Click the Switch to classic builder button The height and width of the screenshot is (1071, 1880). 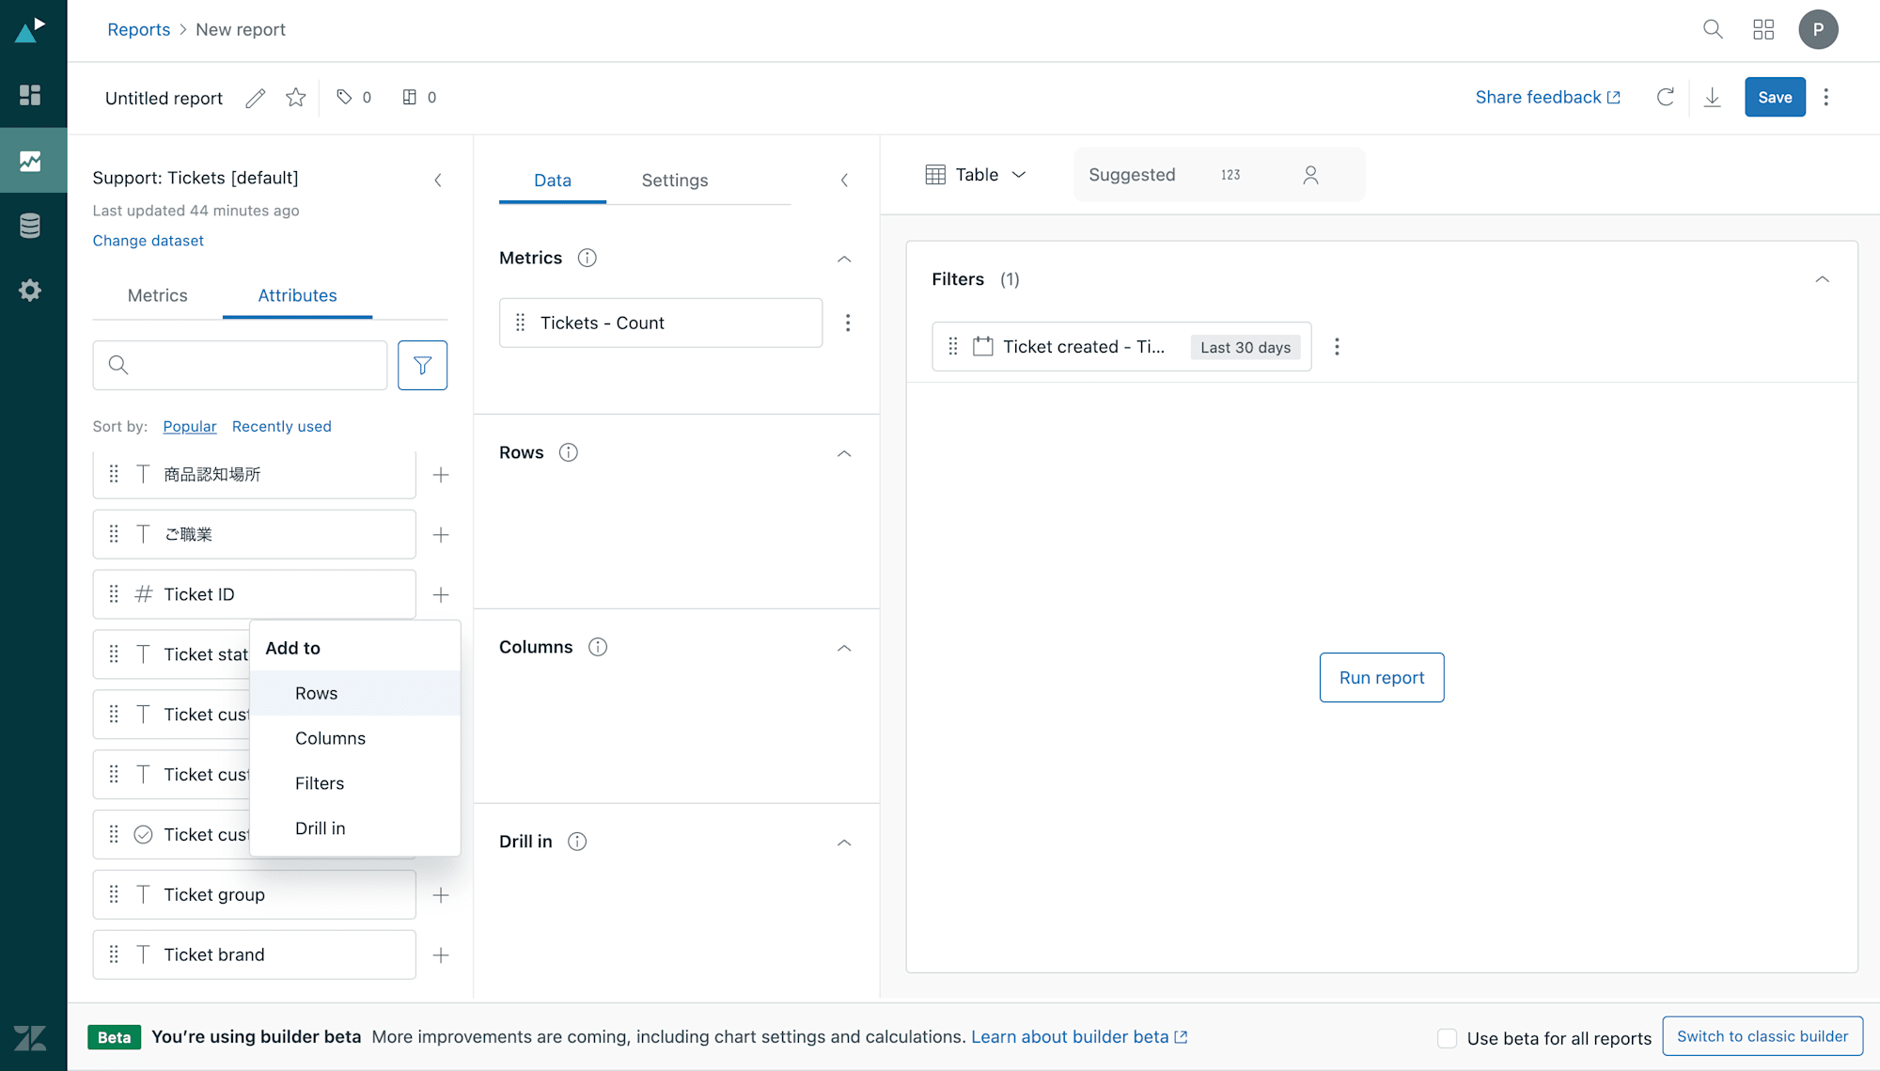click(x=1762, y=1037)
